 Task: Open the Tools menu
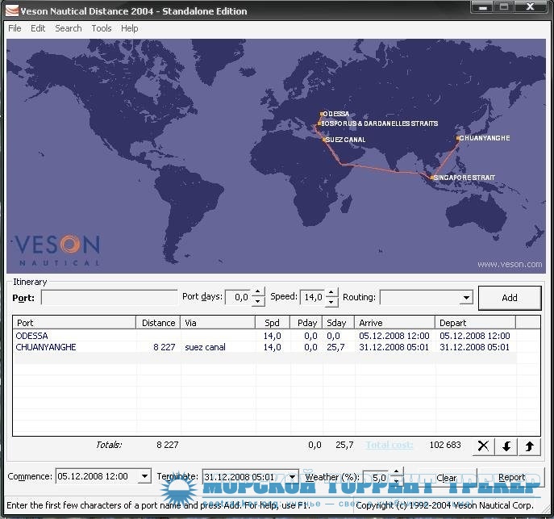coord(102,28)
